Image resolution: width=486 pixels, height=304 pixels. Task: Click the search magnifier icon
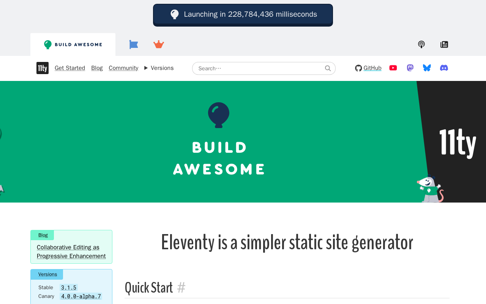pyautogui.click(x=328, y=68)
